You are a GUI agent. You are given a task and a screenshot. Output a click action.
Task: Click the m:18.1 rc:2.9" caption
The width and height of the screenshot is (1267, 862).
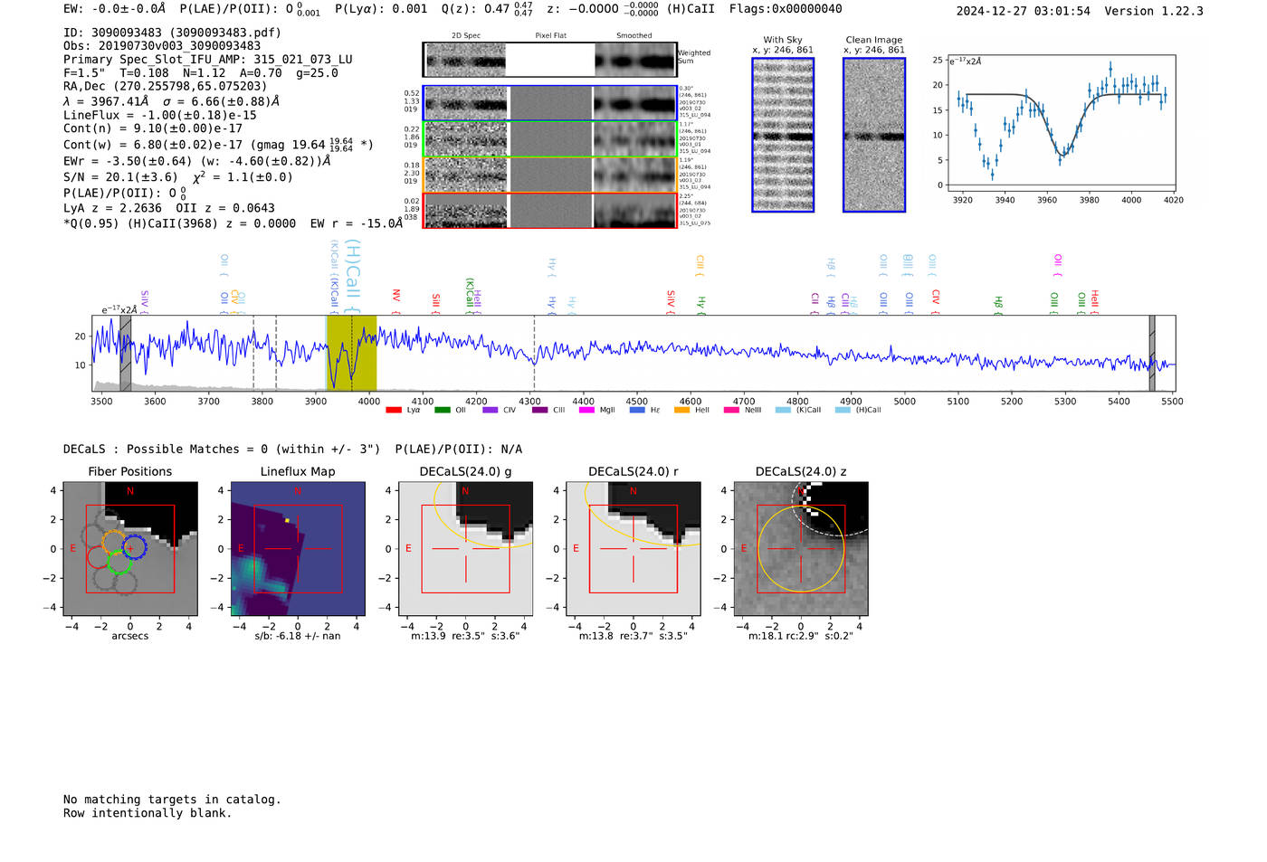[801, 636]
